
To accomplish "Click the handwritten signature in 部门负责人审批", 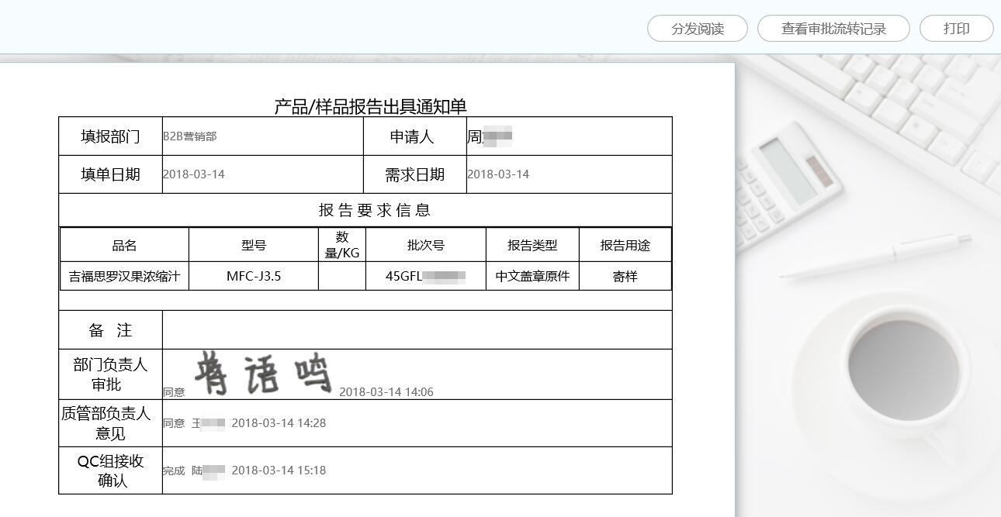I will point(262,374).
